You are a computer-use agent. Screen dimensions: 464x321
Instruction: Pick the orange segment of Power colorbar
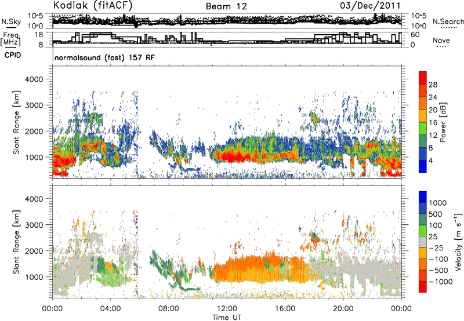pos(423,103)
